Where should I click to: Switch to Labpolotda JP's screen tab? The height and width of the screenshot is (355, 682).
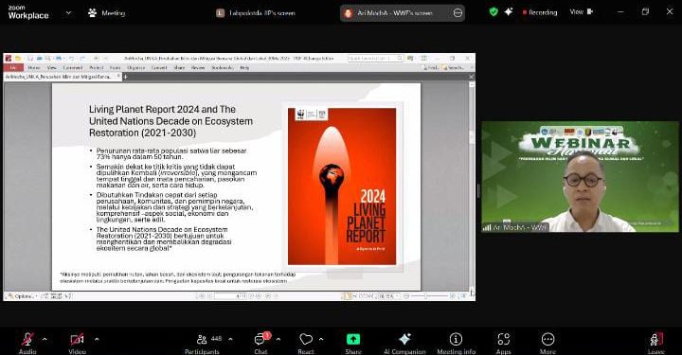(x=256, y=13)
